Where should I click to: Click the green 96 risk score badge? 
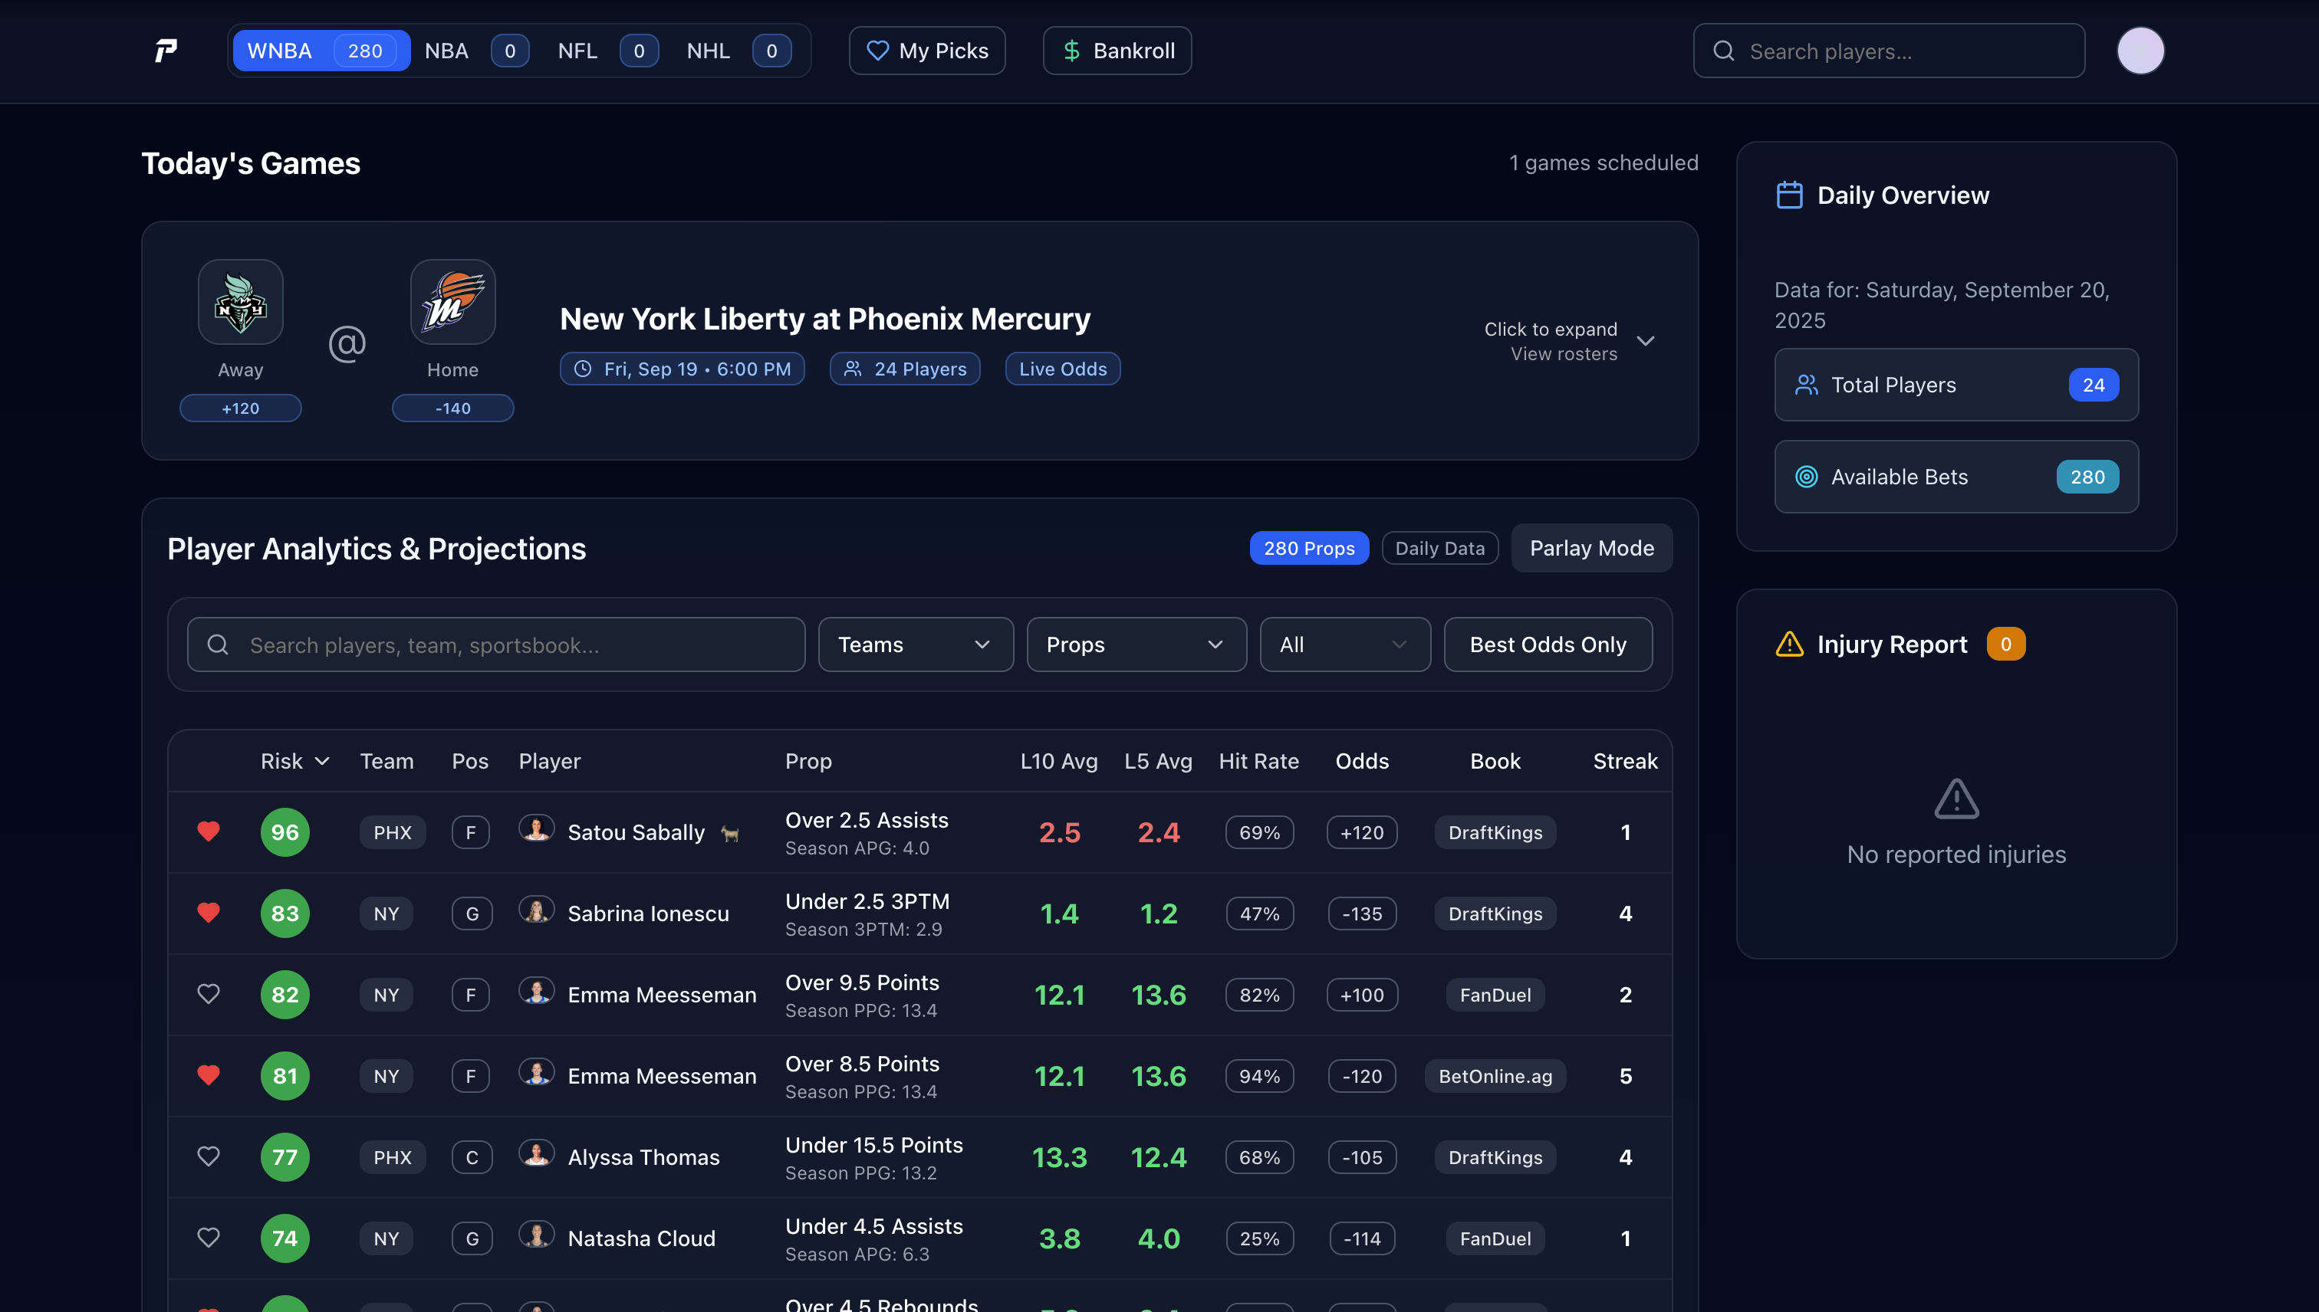coord(285,831)
